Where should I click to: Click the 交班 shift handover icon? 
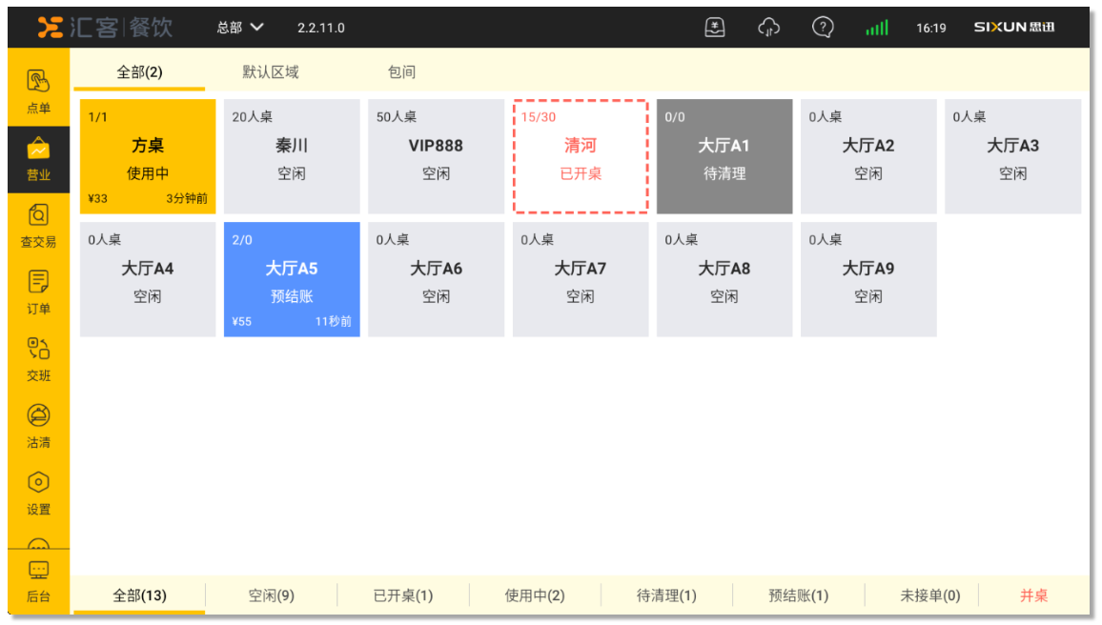tap(38, 350)
